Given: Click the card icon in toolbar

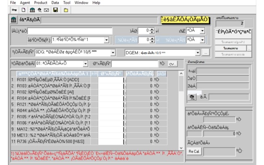Looking at the screenshot, I should pos(46,10).
